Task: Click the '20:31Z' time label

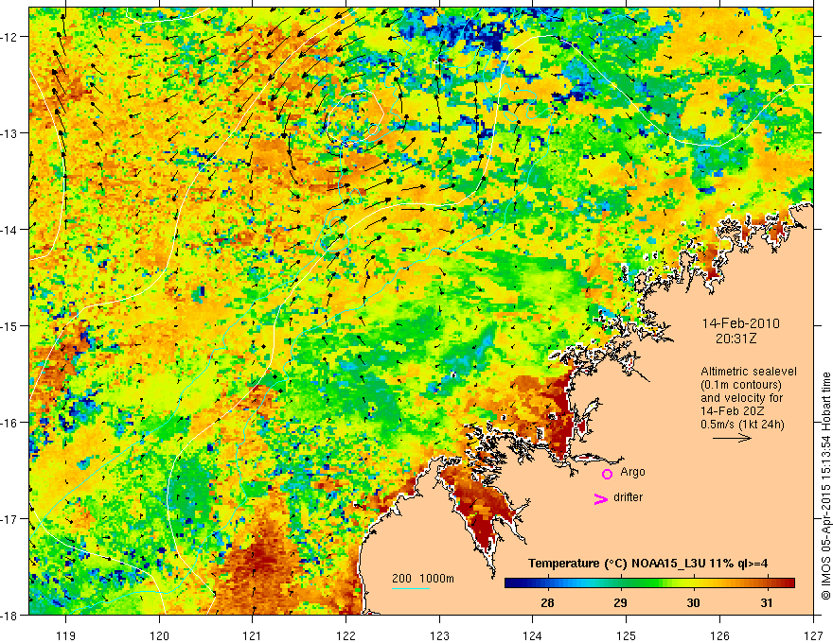Action: 736,339
